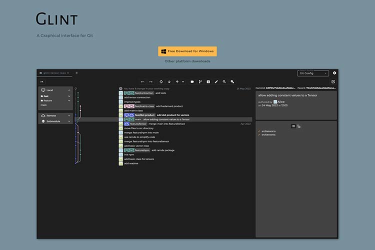The image size is (375, 250).
Task: Create a branch using the branch icon
Action: coord(200,81)
